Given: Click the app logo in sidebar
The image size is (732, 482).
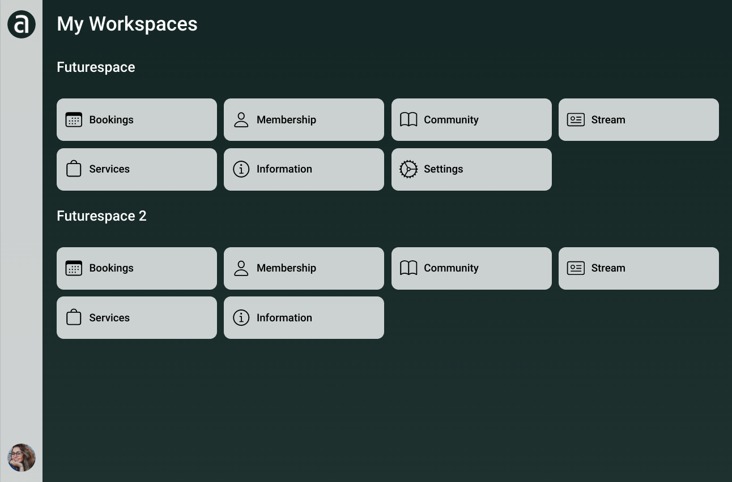Looking at the screenshot, I should click(x=22, y=24).
